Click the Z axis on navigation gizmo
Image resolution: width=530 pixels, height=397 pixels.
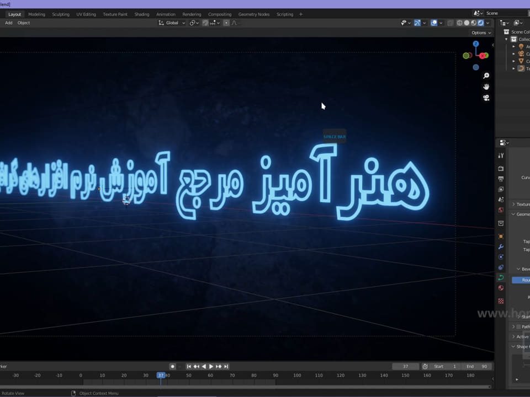coord(476,44)
